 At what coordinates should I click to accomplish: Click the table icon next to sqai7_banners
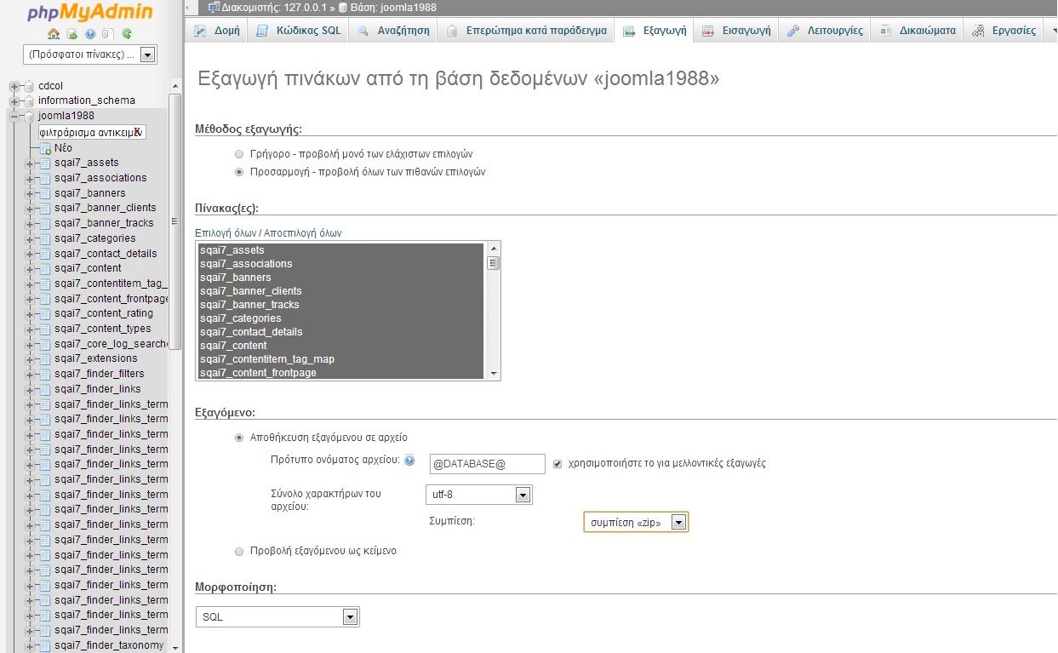pos(45,193)
